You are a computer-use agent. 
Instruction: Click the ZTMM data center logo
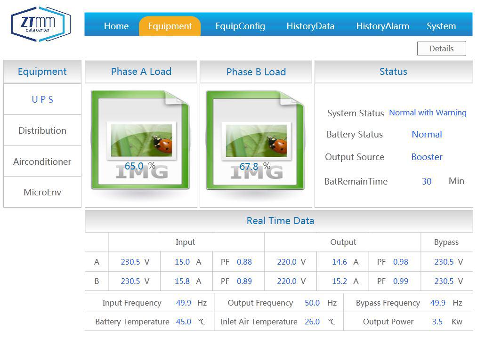[40, 24]
